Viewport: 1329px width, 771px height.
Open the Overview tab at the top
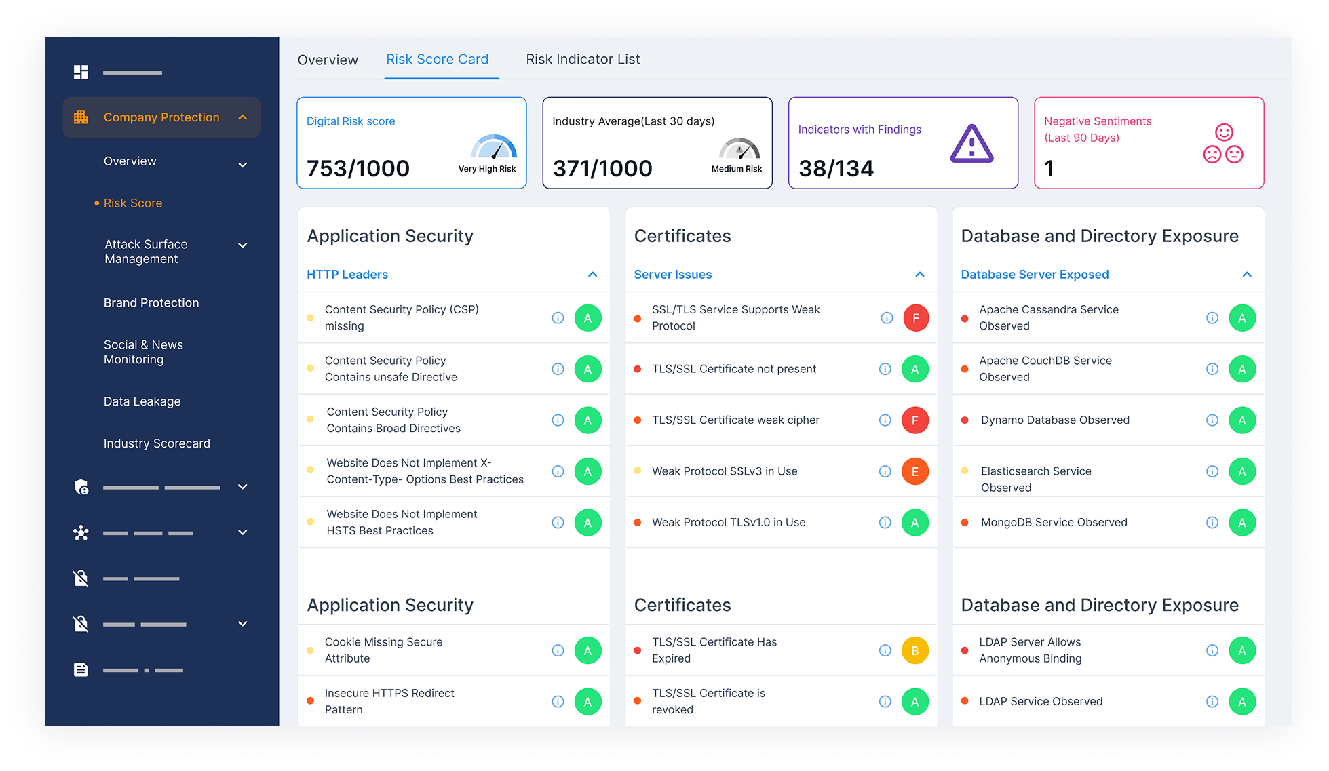(x=328, y=60)
